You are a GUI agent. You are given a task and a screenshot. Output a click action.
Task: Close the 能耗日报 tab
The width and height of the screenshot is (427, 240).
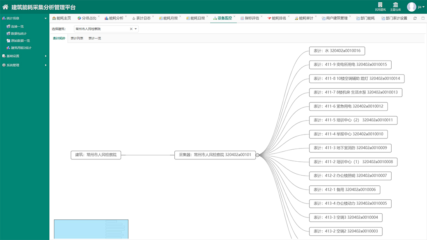click(x=207, y=16)
